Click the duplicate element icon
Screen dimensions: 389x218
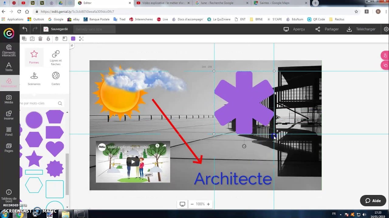click(24, 39)
